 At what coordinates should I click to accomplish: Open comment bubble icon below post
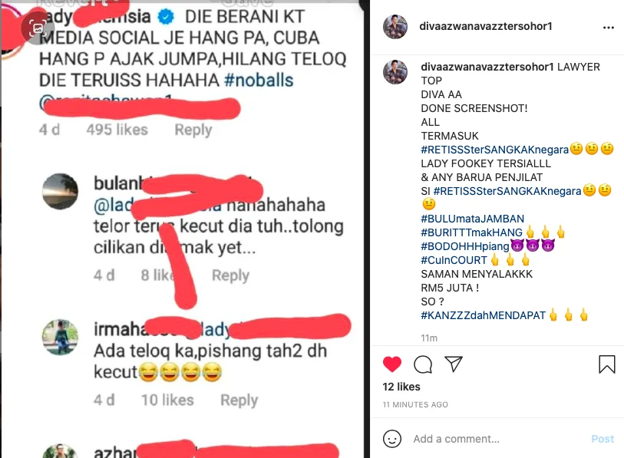point(423,364)
